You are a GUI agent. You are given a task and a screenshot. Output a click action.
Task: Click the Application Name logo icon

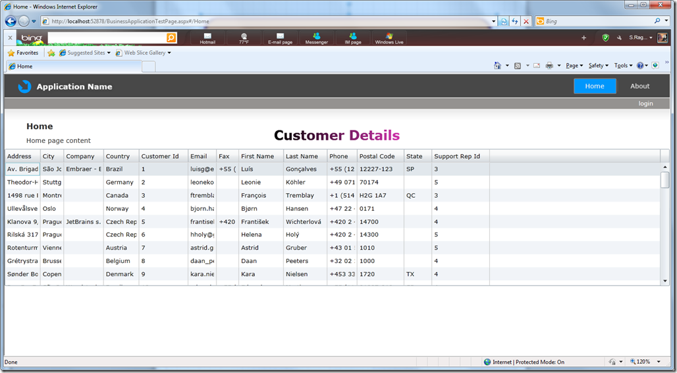point(24,86)
